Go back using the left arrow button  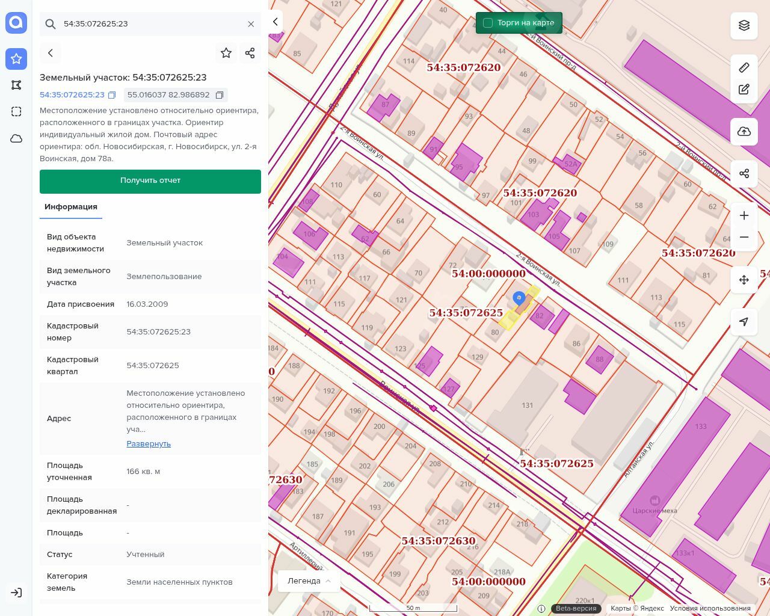point(51,53)
